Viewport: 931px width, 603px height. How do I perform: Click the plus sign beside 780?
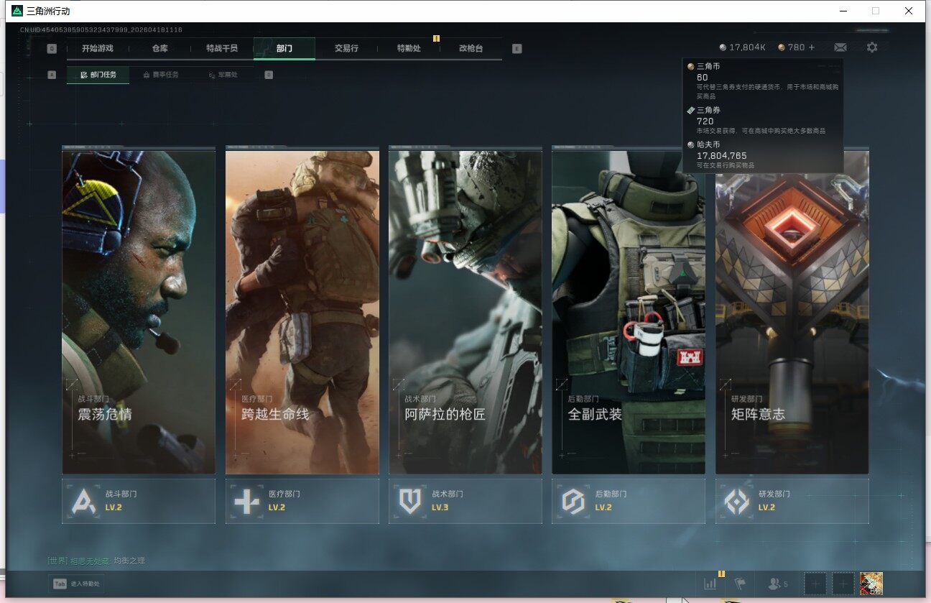(812, 47)
